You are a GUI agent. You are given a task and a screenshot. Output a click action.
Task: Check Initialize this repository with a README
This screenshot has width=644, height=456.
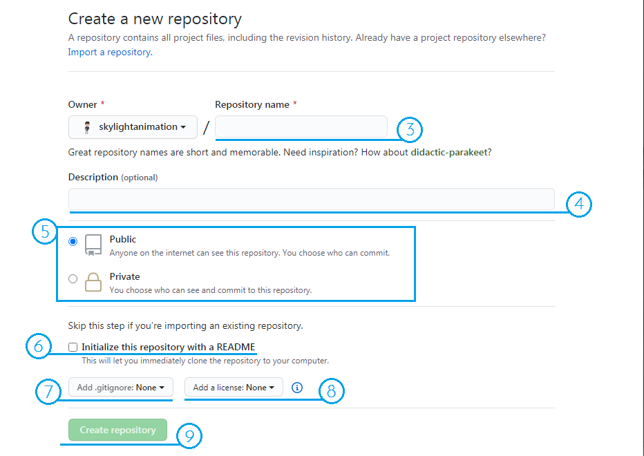(x=73, y=346)
